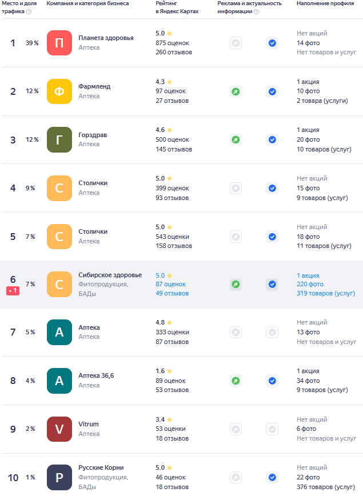Click the Сибирское здоровье company name
Screen dimensions: 363x500
click(110, 275)
